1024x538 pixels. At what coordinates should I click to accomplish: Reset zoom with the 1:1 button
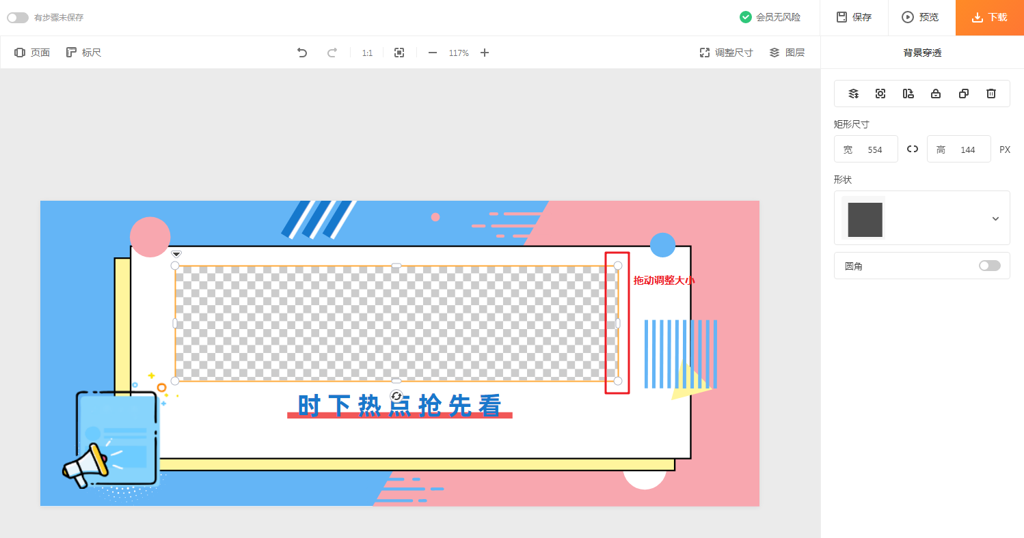(367, 53)
